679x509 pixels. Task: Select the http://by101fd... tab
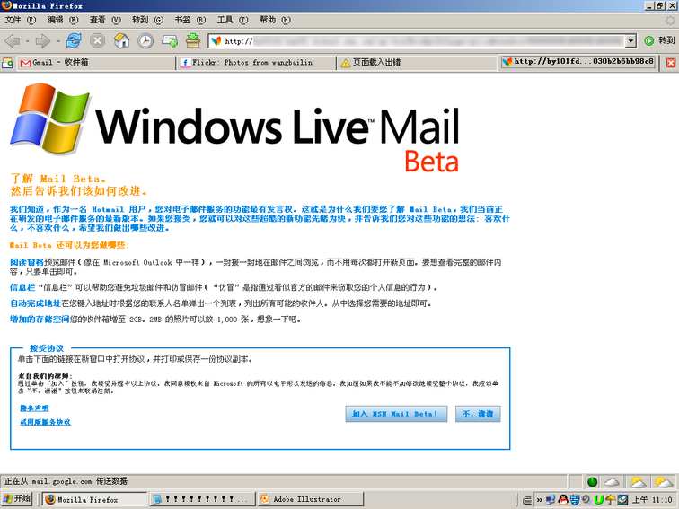pyautogui.click(x=578, y=62)
